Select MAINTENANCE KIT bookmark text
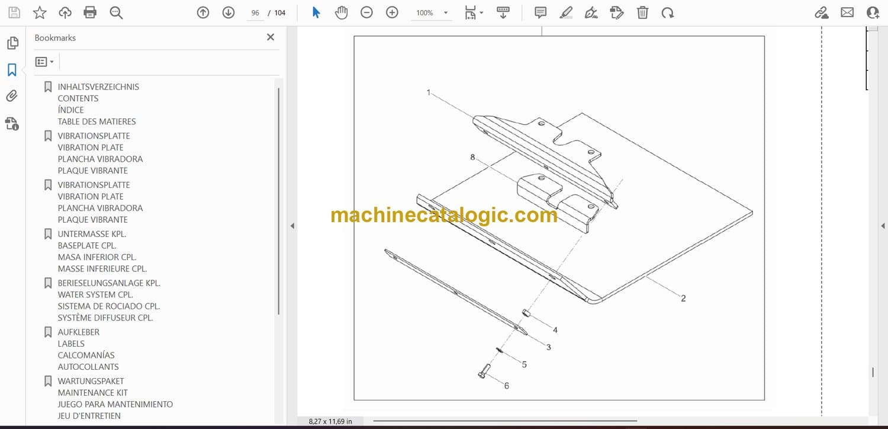Viewport: 888px width, 429px height. coord(93,393)
